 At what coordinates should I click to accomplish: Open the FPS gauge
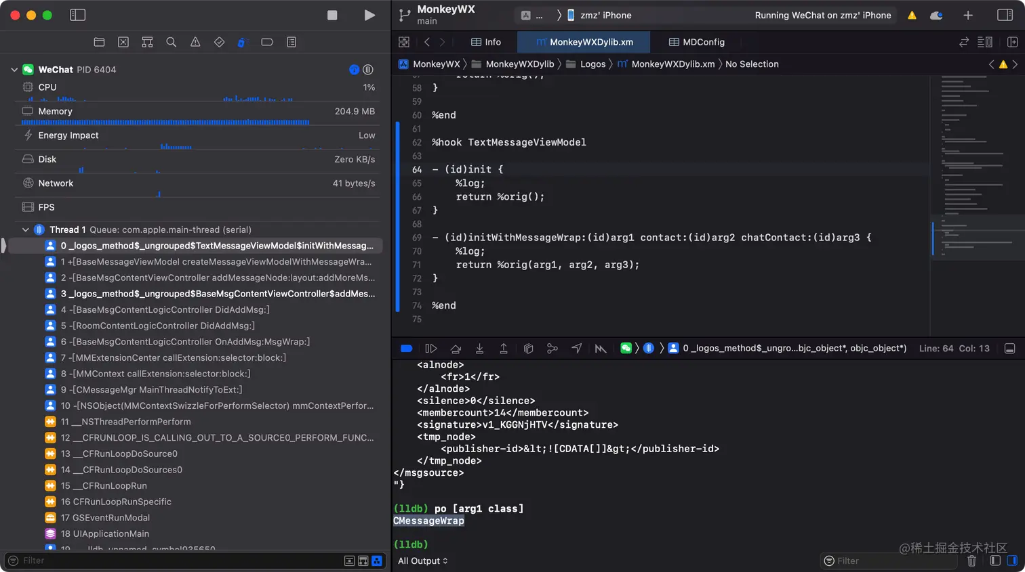click(198, 207)
